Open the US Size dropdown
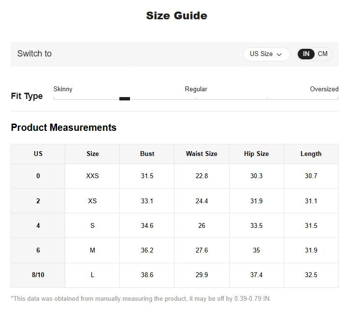348x309 pixels. pyautogui.click(x=266, y=54)
